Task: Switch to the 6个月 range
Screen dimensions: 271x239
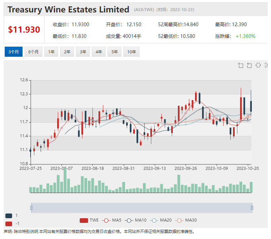Action: (33, 52)
